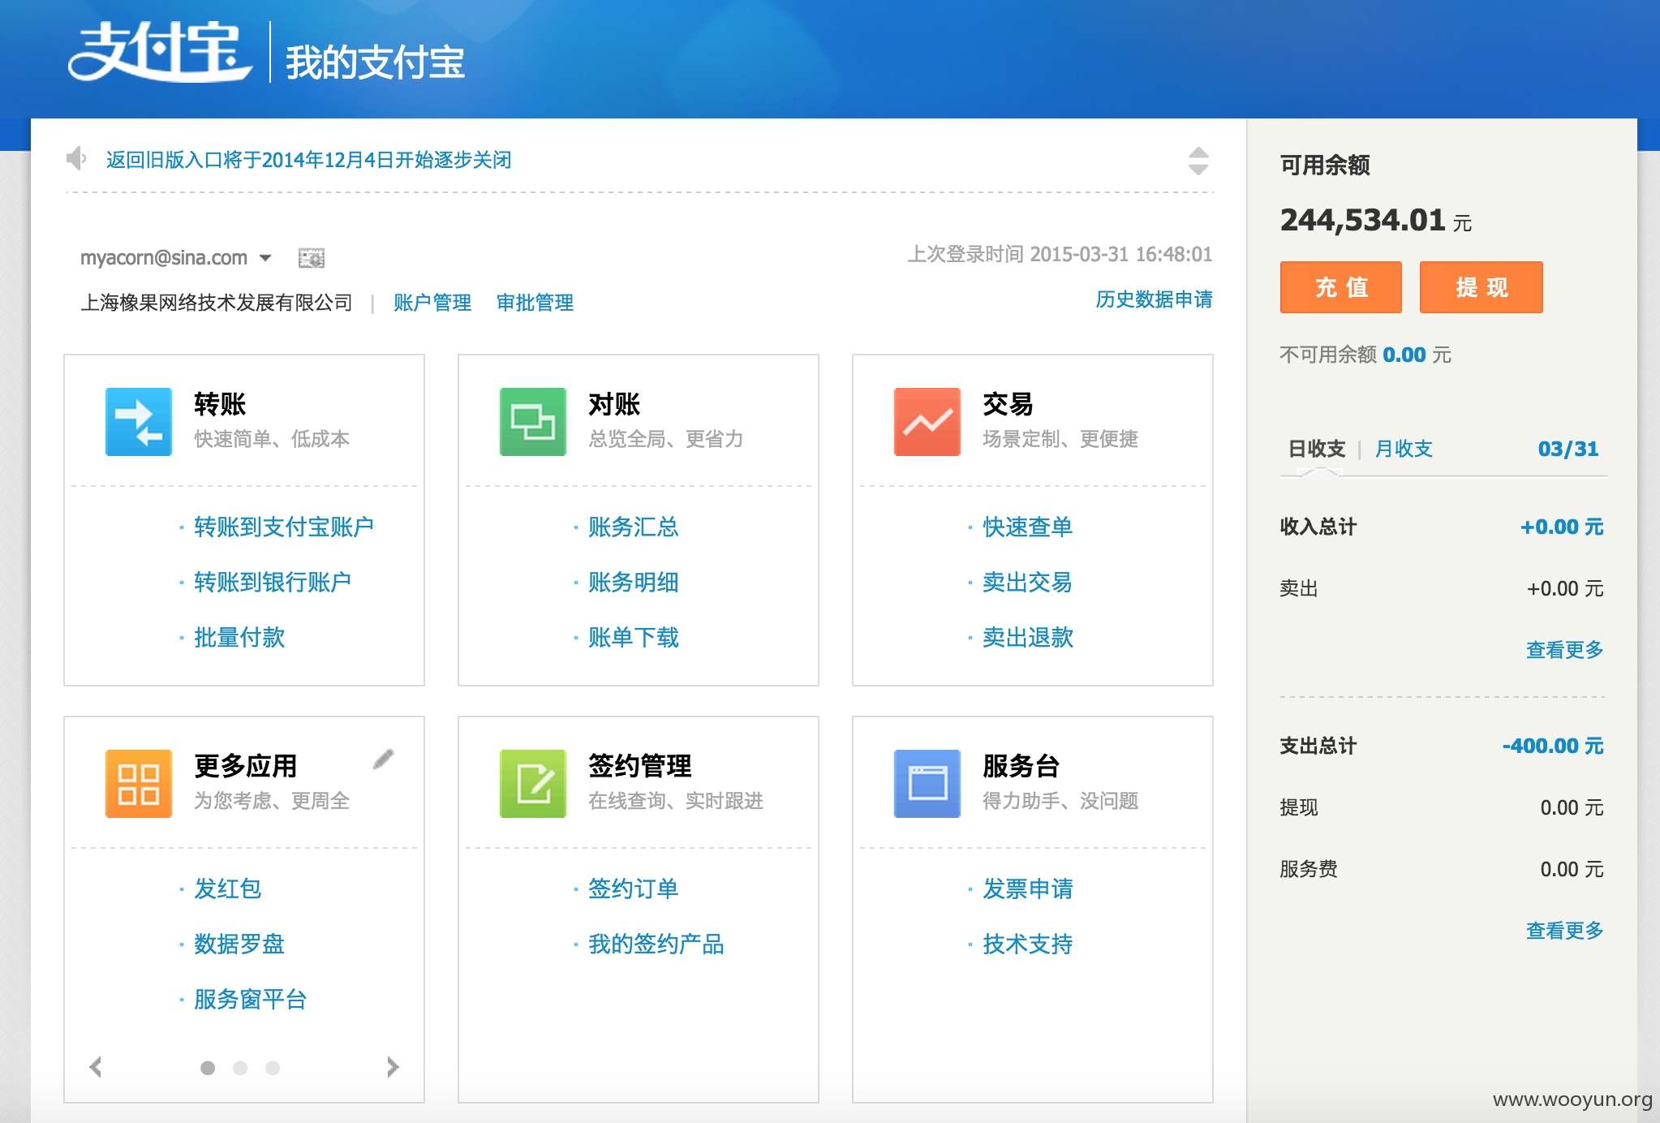Go to next apps page with right arrow
The image size is (1660, 1123).
[x=393, y=1066]
